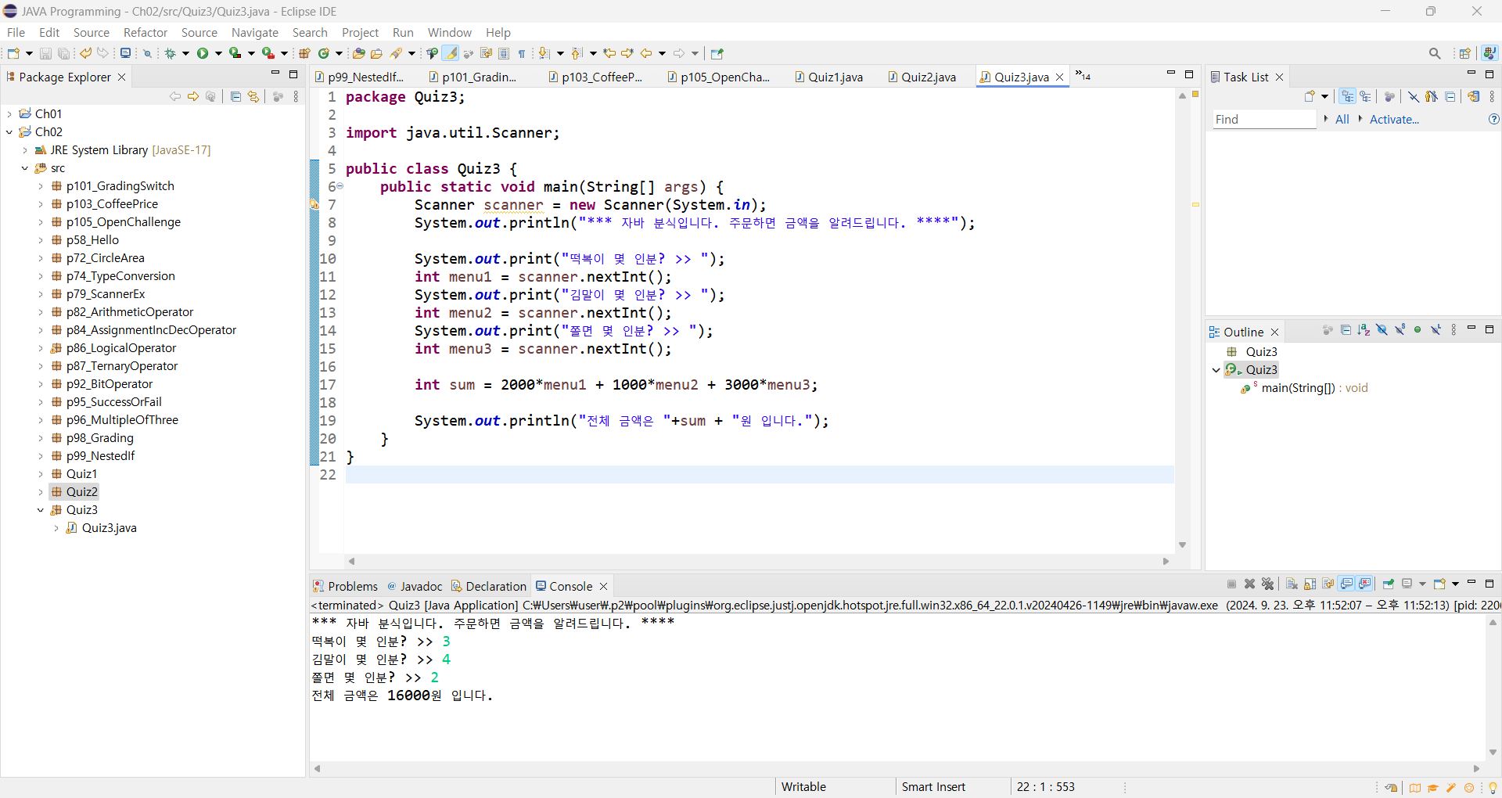Switch to the Quiz2.java editor tab
The height and width of the screenshot is (798, 1502).
coord(922,77)
